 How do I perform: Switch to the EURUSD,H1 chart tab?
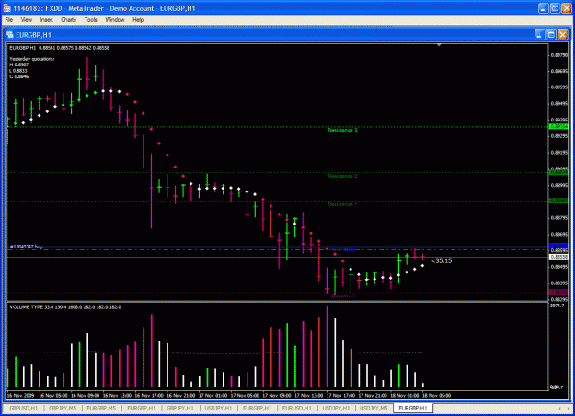(x=296, y=408)
